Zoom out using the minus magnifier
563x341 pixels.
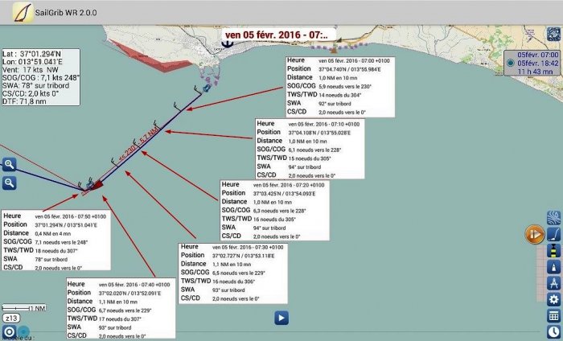pos(10,183)
